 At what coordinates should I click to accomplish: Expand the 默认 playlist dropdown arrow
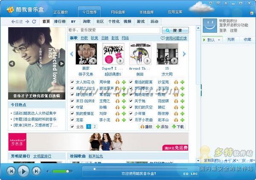[x=219, y=40]
